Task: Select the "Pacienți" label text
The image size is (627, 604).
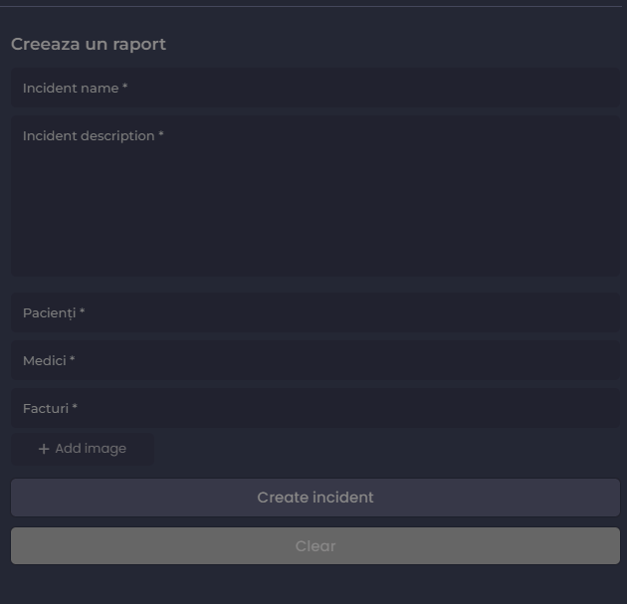Action: pos(49,312)
